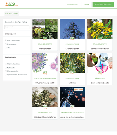Screen dimensions: 117x135
Task: Open the Arzneipflanzen course thumbnail
Action: [x=45, y=29]
